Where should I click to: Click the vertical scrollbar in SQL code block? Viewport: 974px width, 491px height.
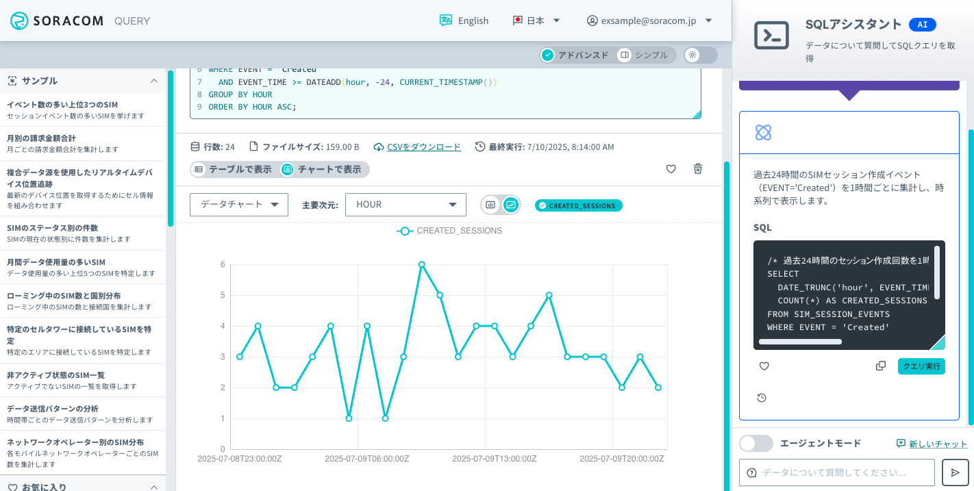coord(936,273)
